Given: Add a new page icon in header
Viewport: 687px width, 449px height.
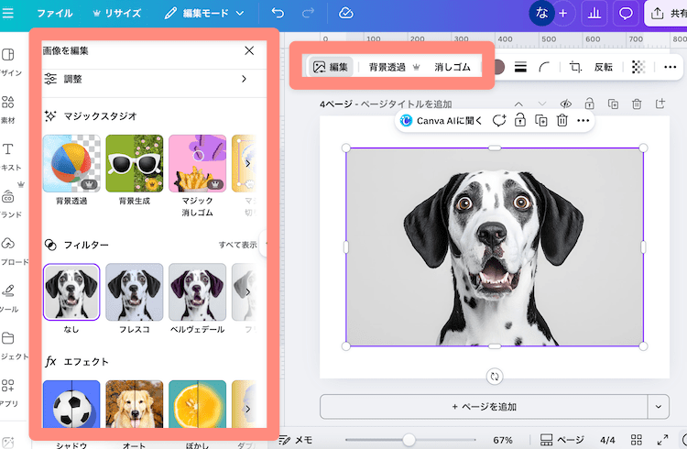Looking at the screenshot, I should click(660, 104).
